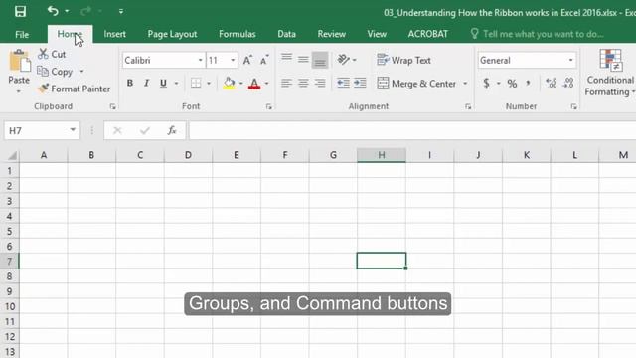Switch to the Data tab
This screenshot has height=358, width=636.
pyautogui.click(x=287, y=34)
